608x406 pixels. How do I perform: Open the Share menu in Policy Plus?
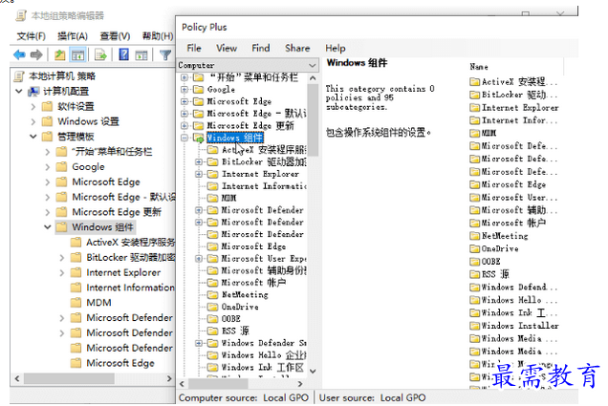pyautogui.click(x=297, y=48)
